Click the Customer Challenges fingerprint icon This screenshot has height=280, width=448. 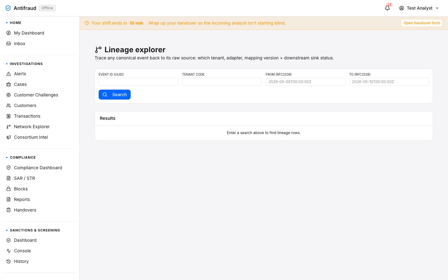tap(9, 95)
